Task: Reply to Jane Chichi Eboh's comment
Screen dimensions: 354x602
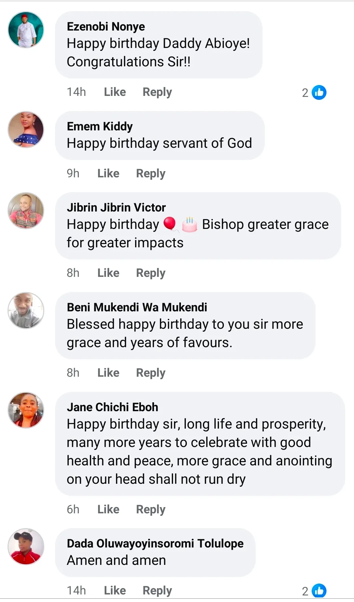Action: [x=150, y=509]
